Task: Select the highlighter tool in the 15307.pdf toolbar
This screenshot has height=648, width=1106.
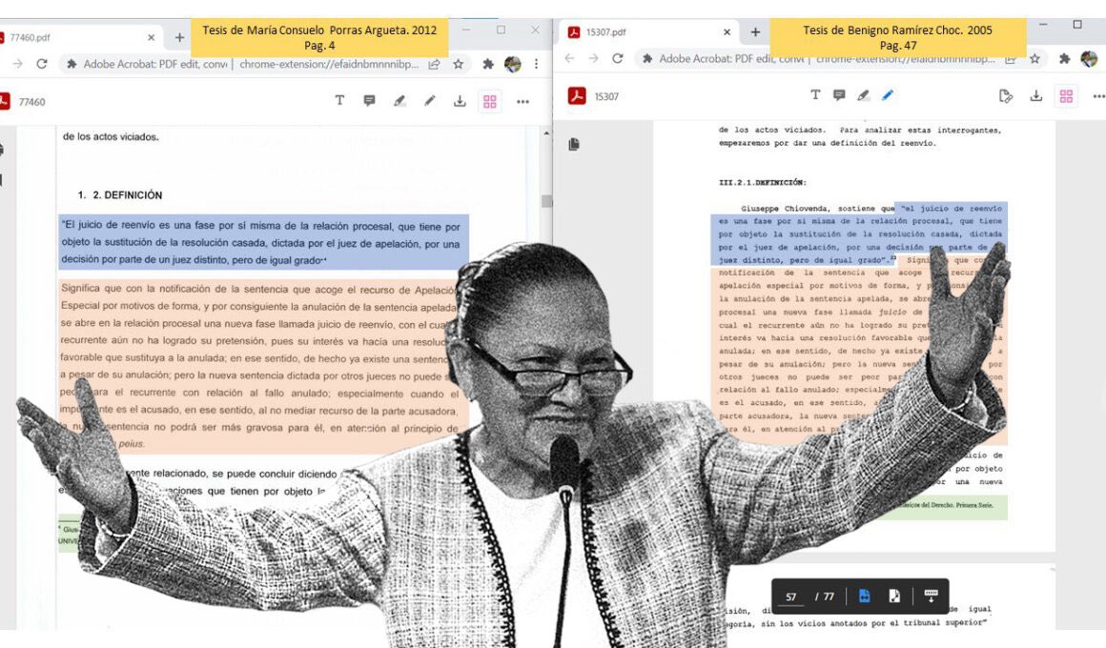Action: 864,95
